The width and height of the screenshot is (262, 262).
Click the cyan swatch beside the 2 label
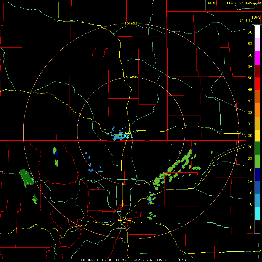(257, 213)
